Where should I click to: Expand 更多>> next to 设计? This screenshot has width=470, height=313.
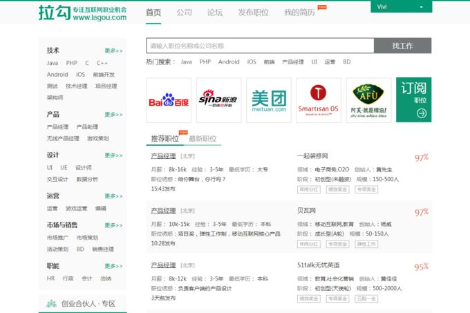(x=113, y=155)
